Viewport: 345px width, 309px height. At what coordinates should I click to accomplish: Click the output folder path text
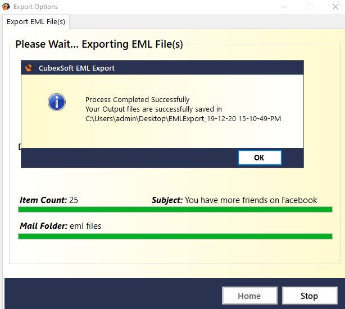coord(183,118)
